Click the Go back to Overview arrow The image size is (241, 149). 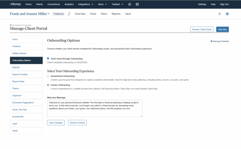click(11, 25)
